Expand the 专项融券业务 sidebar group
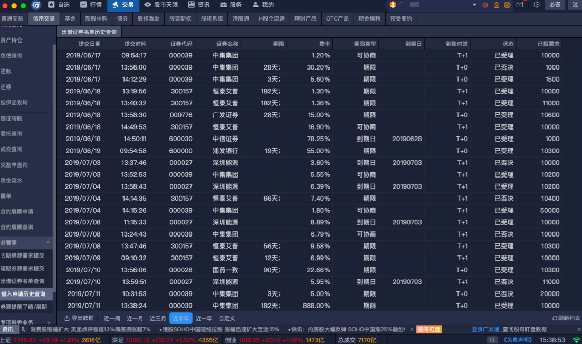This screenshot has height=344, width=582. (26, 322)
